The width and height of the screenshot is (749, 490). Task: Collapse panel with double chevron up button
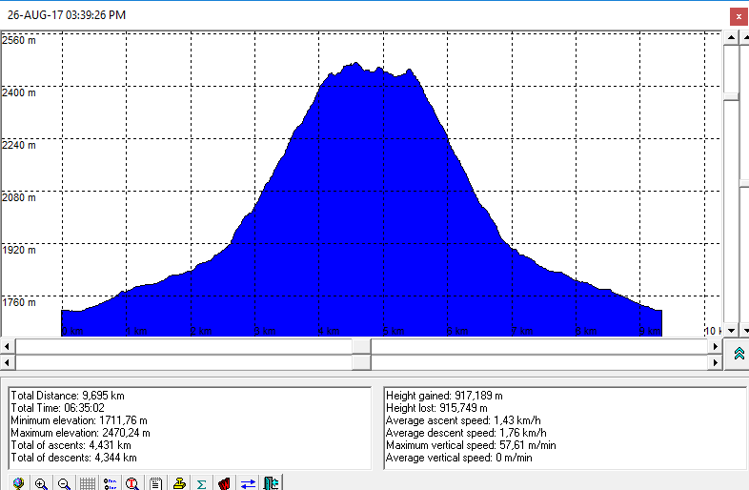[x=739, y=354]
